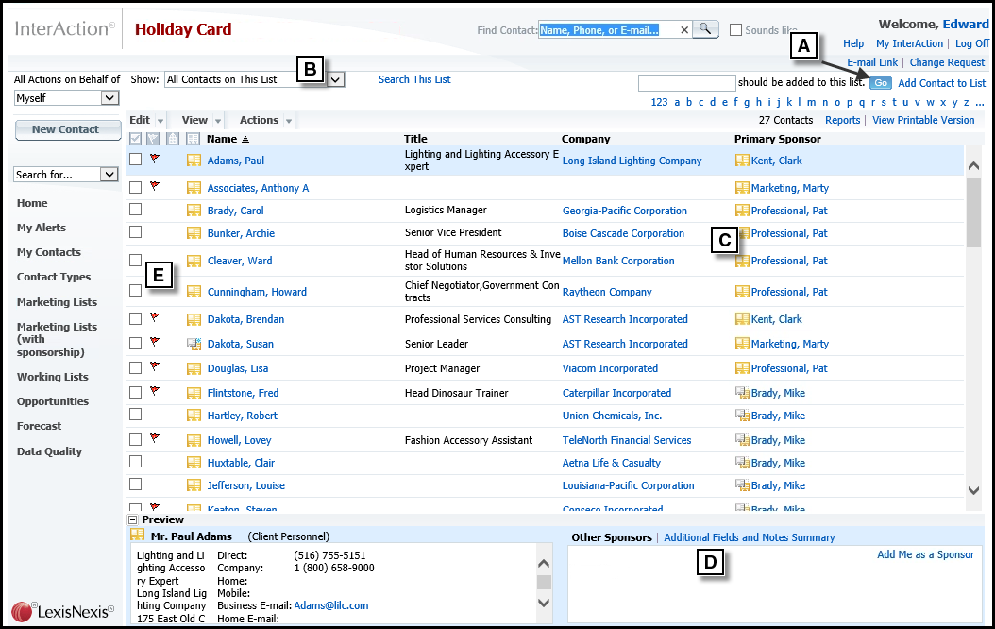
Task: Click the sponsor icon beside Marketing, Marty in Associates row
Action: (x=742, y=188)
